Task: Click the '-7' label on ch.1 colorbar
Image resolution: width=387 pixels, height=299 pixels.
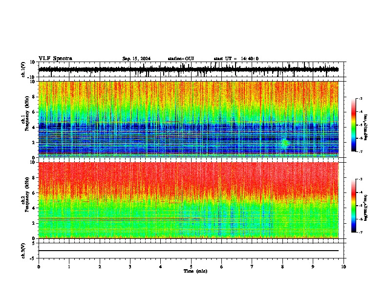Action: tap(361, 152)
